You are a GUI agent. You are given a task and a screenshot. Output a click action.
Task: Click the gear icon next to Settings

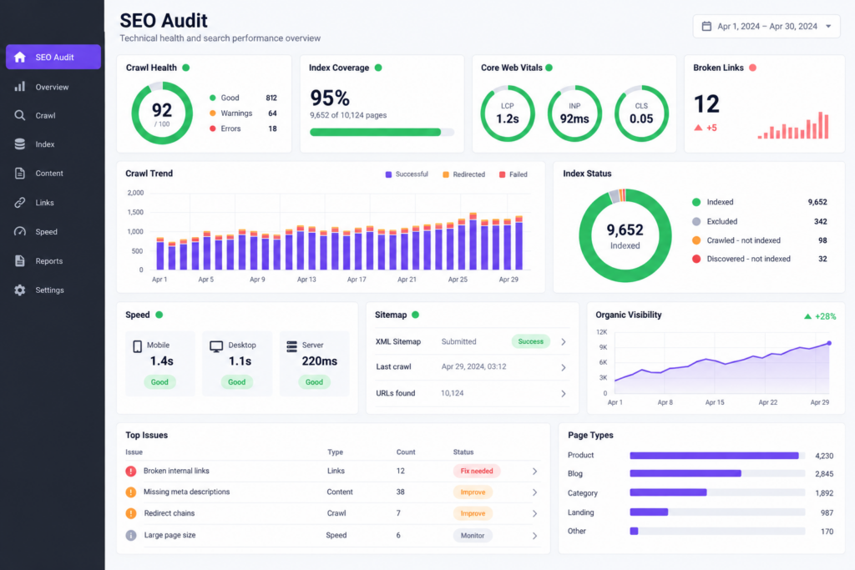(20, 290)
